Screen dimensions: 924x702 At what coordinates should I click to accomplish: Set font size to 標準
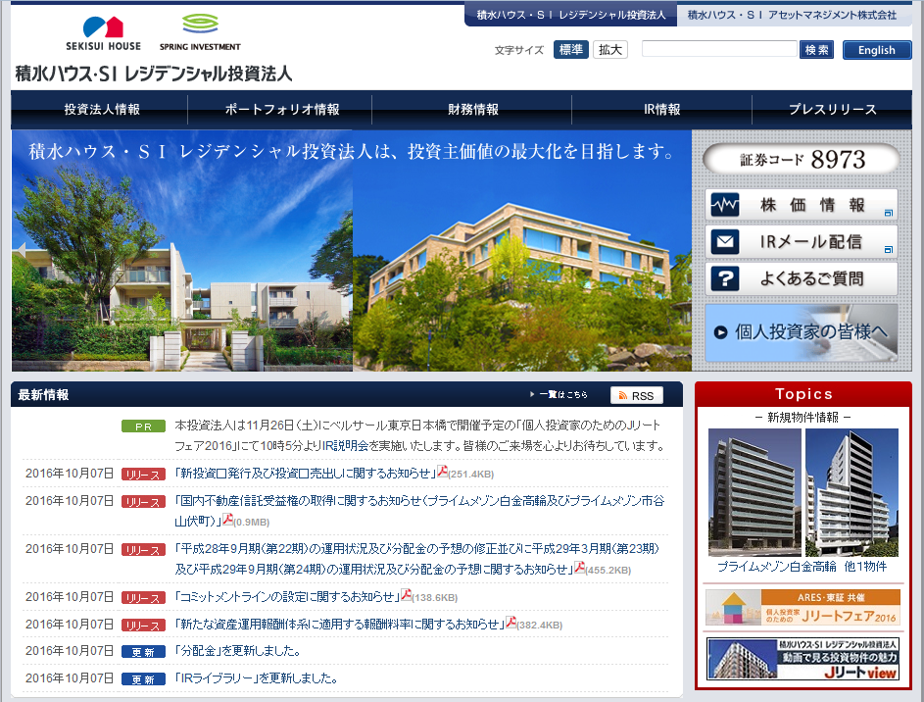570,50
